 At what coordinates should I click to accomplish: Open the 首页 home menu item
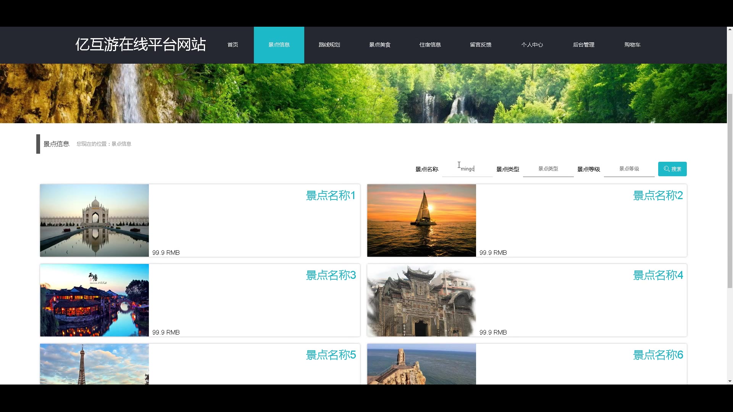(x=232, y=45)
